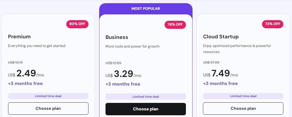Click the crossed-out US$ 27.99 price
Image resolution: width=292 pixels, height=117 pixels.
click(x=211, y=62)
